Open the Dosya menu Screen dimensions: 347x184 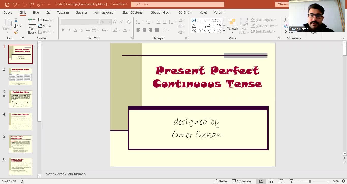(8, 12)
